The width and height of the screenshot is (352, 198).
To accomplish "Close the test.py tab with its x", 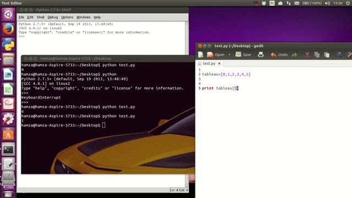I will (219, 64).
